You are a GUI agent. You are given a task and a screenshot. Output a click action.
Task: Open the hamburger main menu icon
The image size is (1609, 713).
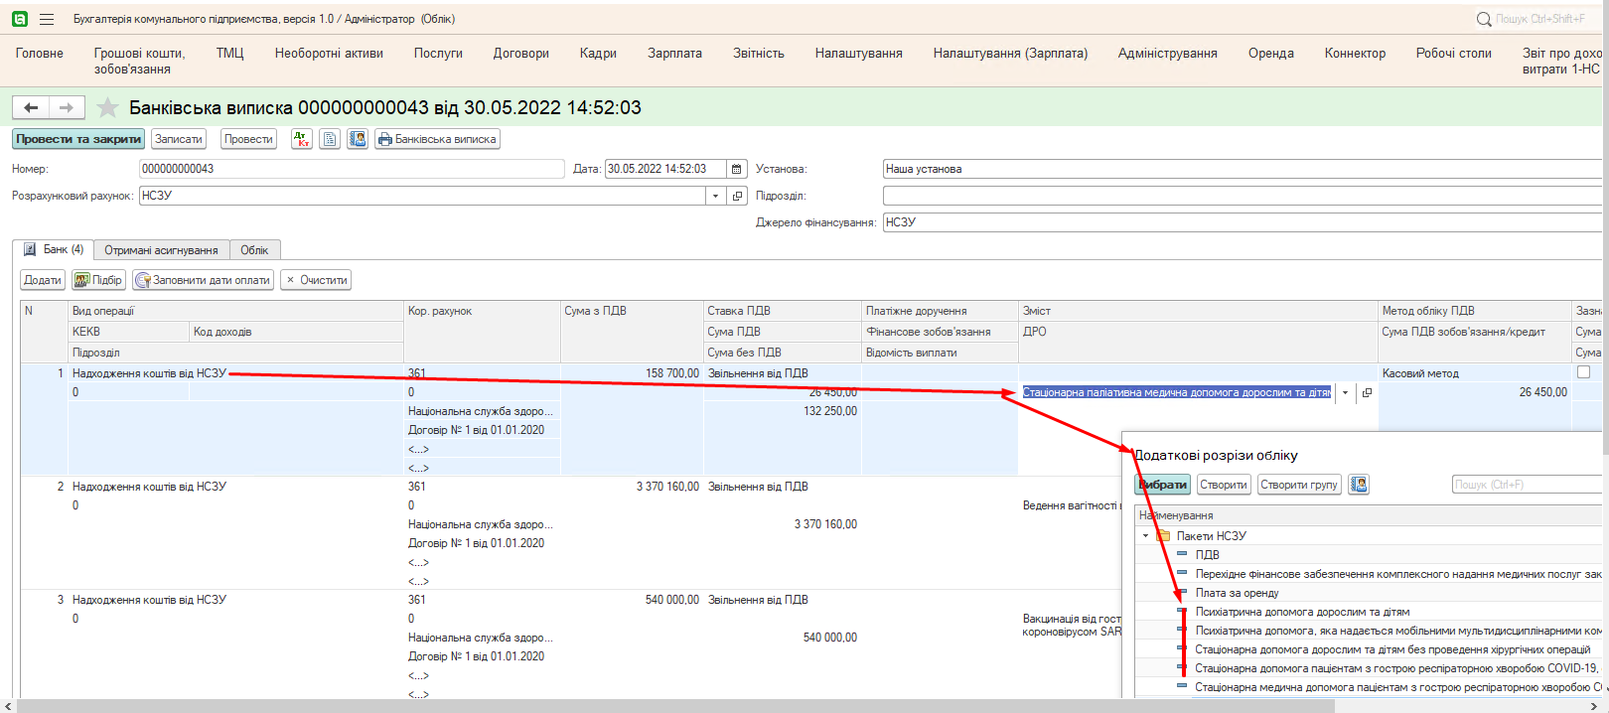point(47,19)
